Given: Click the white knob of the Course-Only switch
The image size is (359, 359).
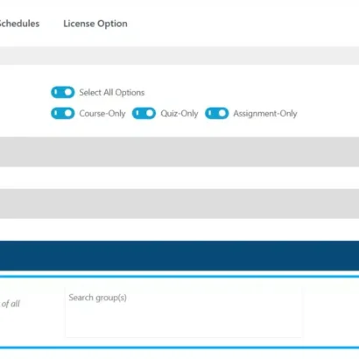Looking at the screenshot, I should 68,113.
